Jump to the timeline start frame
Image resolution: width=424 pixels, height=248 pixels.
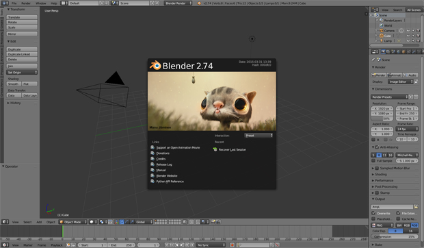click(167, 245)
